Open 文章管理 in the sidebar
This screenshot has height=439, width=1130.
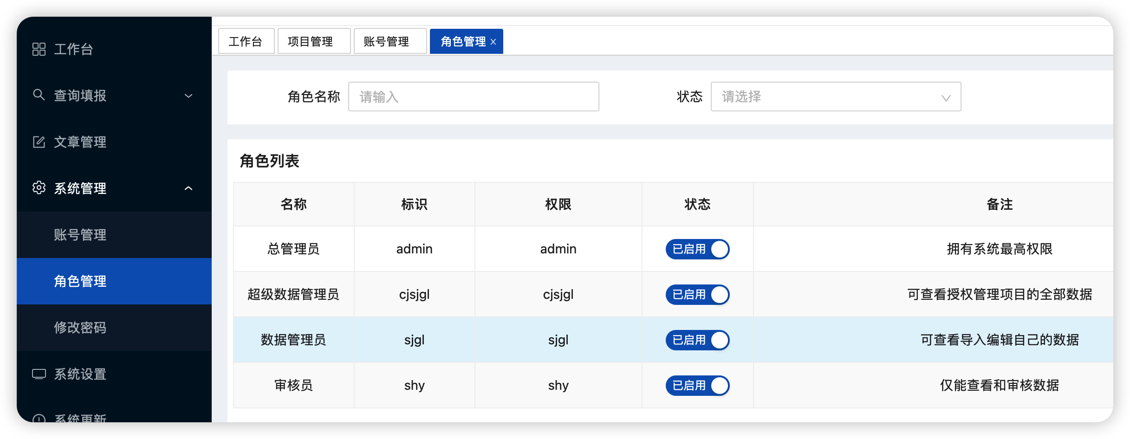[x=114, y=142]
